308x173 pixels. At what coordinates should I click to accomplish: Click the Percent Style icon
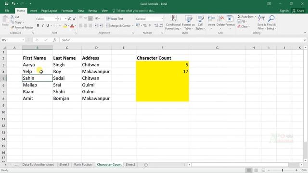pyautogui.click(x=145, y=25)
